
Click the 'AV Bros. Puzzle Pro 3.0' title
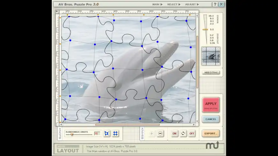pyautogui.click(x=78, y=4)
